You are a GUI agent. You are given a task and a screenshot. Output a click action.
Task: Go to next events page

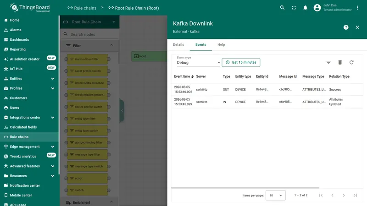tap(344, 195)
